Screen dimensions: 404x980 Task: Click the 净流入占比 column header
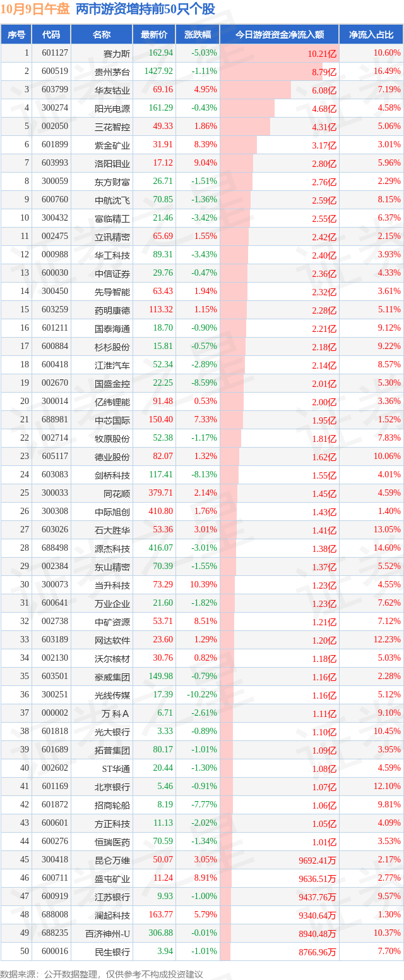(371, 35)
